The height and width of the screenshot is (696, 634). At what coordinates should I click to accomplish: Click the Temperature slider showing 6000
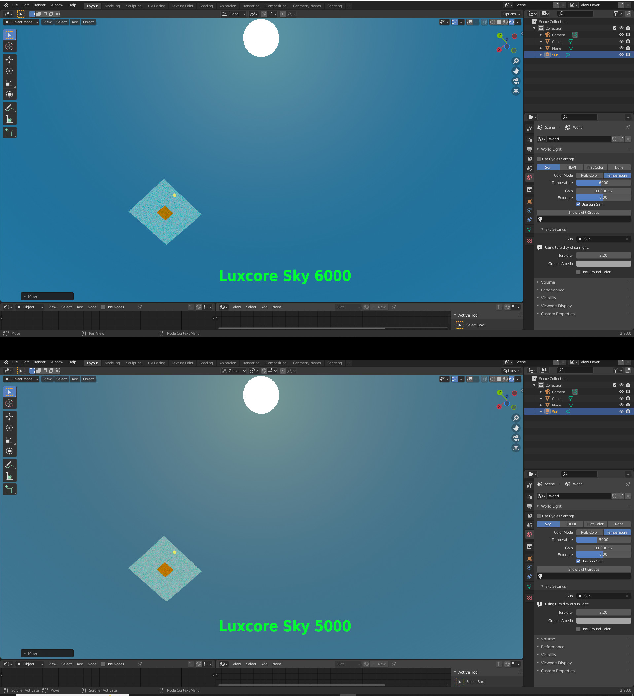point(603,183)
